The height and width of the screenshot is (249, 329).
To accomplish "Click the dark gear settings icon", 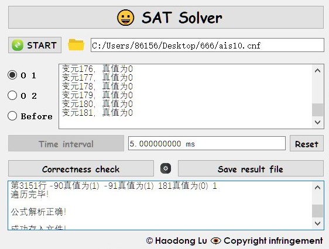I will 166,168.
